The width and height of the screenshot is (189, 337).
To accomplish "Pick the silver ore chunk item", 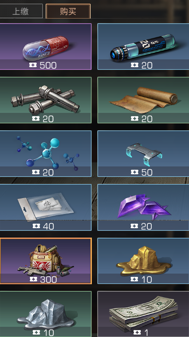I will [x=46, y=314].
